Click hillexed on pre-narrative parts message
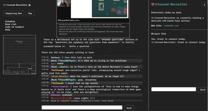Viewport: 208px width, 111px height. (58, 70)
